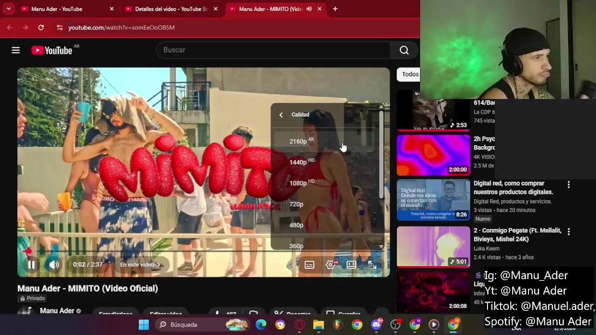596x335 pixels.
Task: Open FL Studio from taskbar
Action: (338, 325)
